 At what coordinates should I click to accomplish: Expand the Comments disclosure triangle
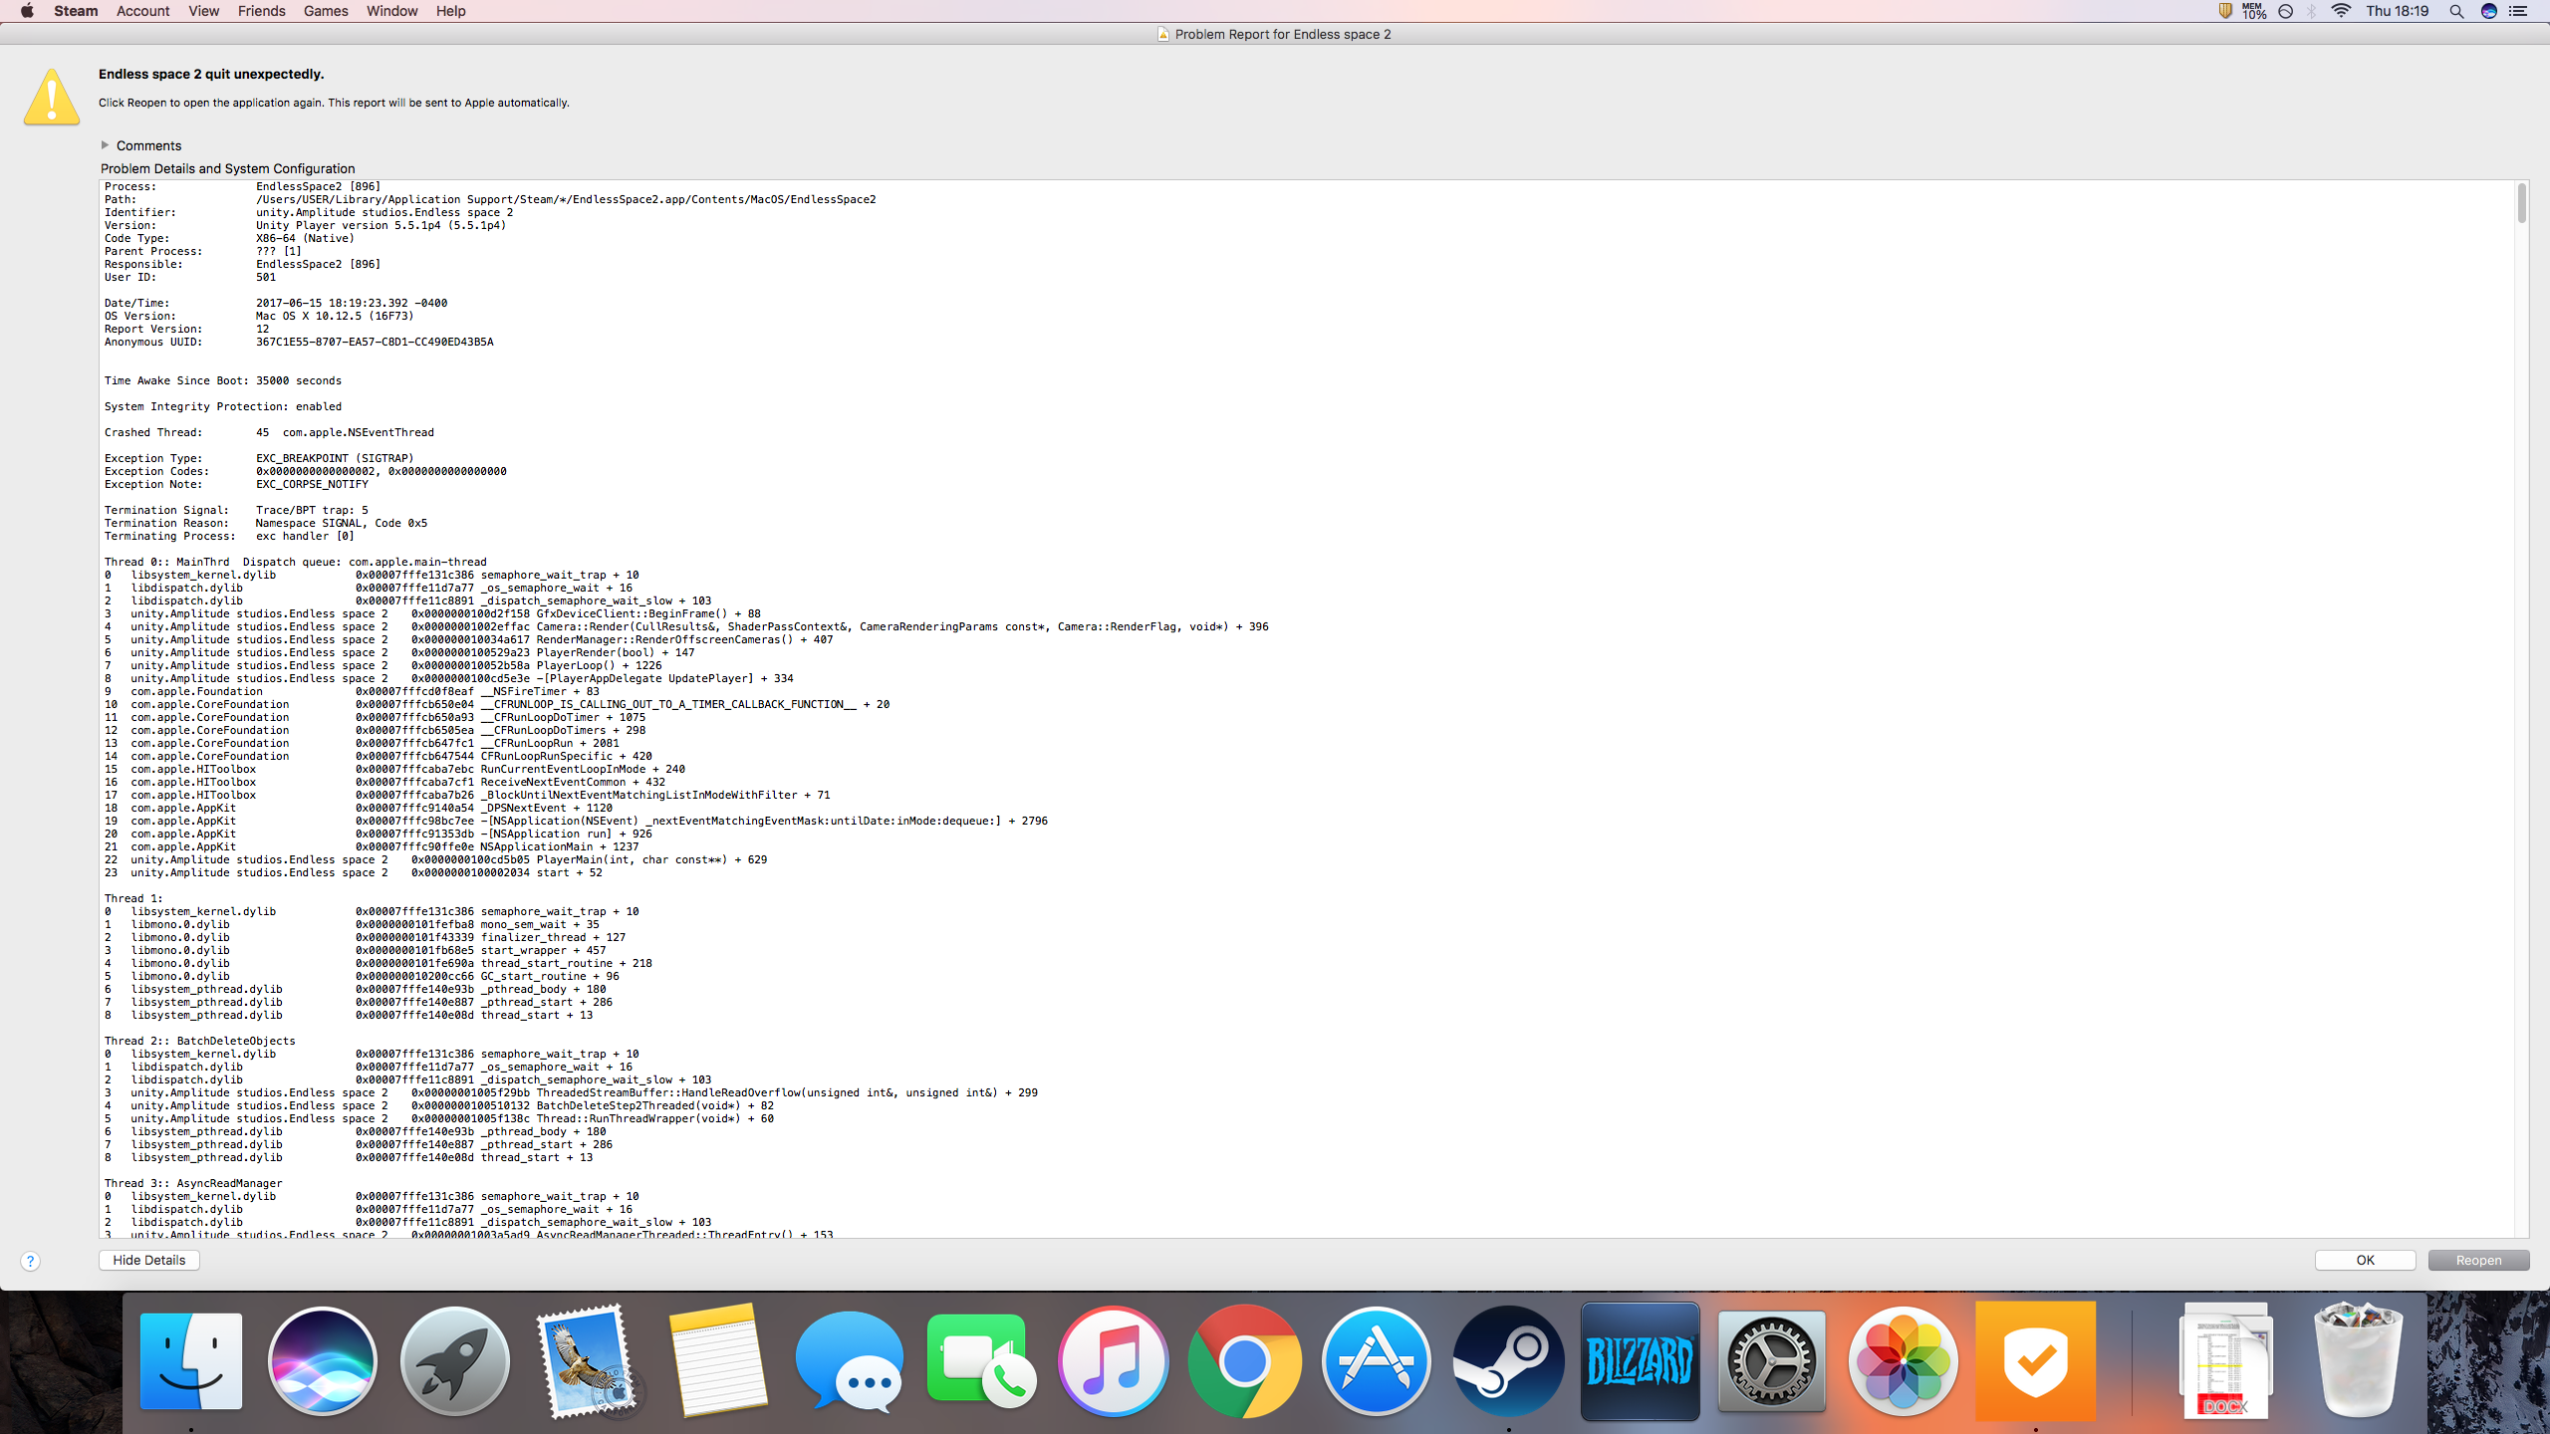coord(105,145)
